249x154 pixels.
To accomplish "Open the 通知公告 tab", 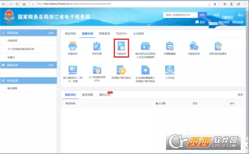I will point(105,95).
